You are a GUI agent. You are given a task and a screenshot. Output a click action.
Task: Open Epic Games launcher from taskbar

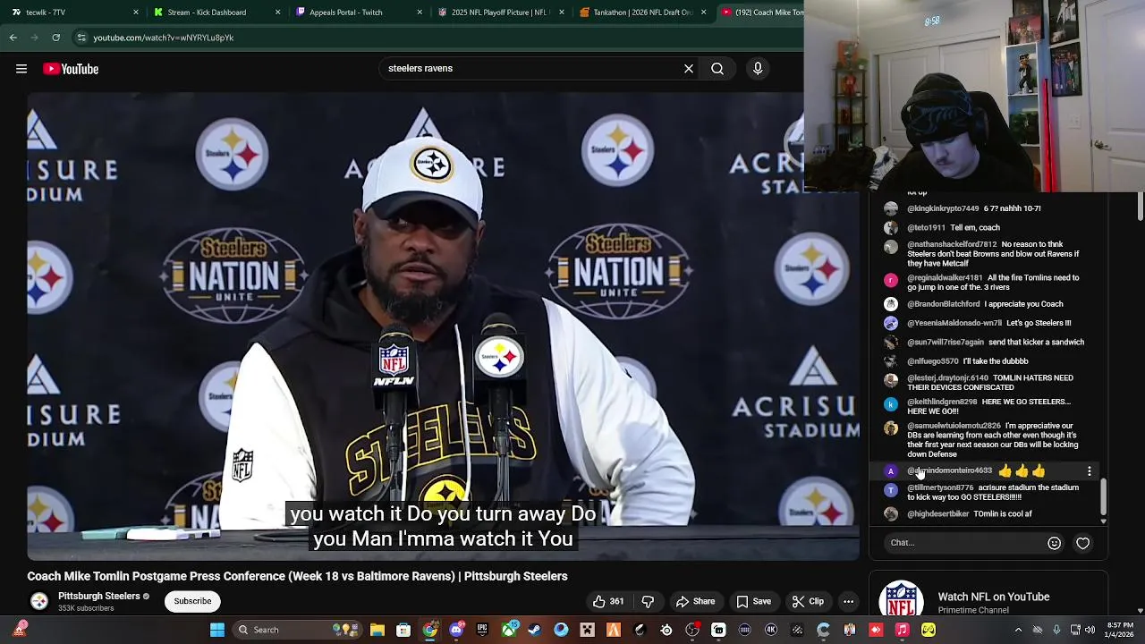point(482,630)
